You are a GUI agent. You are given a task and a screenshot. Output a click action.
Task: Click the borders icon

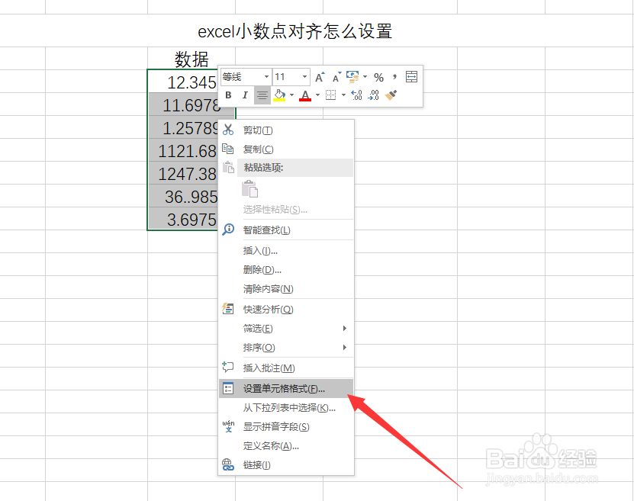pyautogui.click(x=331, y=95)
